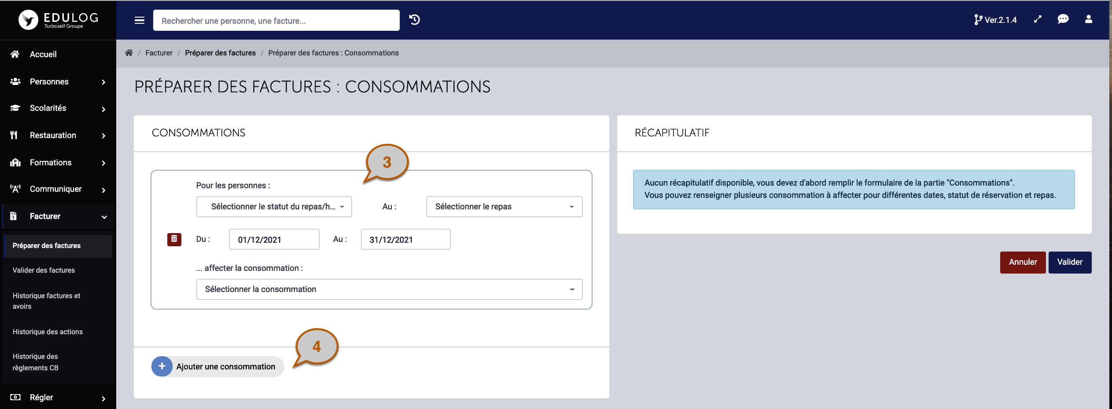Image resolution: width=1112 pixels, height=409 pixels.
Task: Follow the Préparer des factures breadcrumb link
Action: (220, 53)
